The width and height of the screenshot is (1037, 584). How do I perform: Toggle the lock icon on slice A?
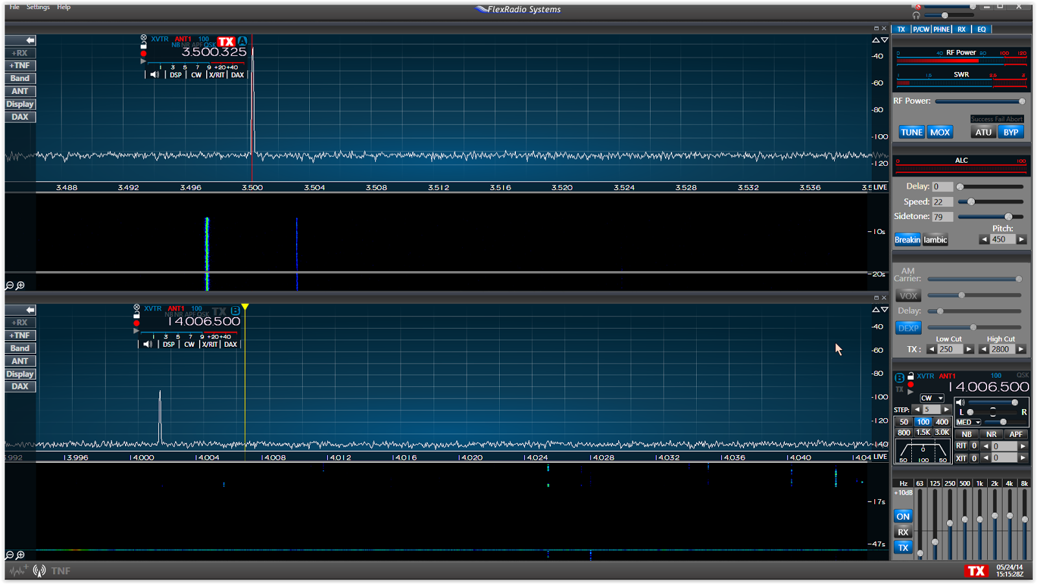point(144,45)
